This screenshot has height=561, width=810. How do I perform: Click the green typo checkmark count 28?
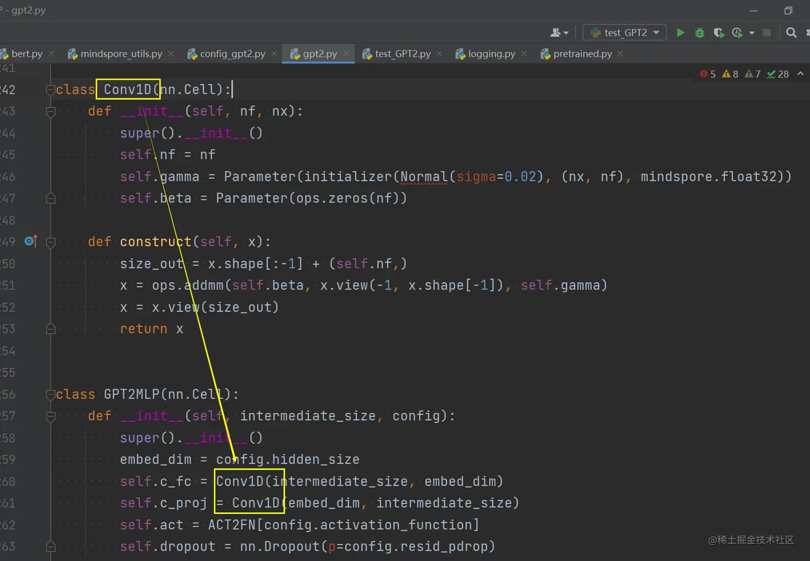click(778, 74)
